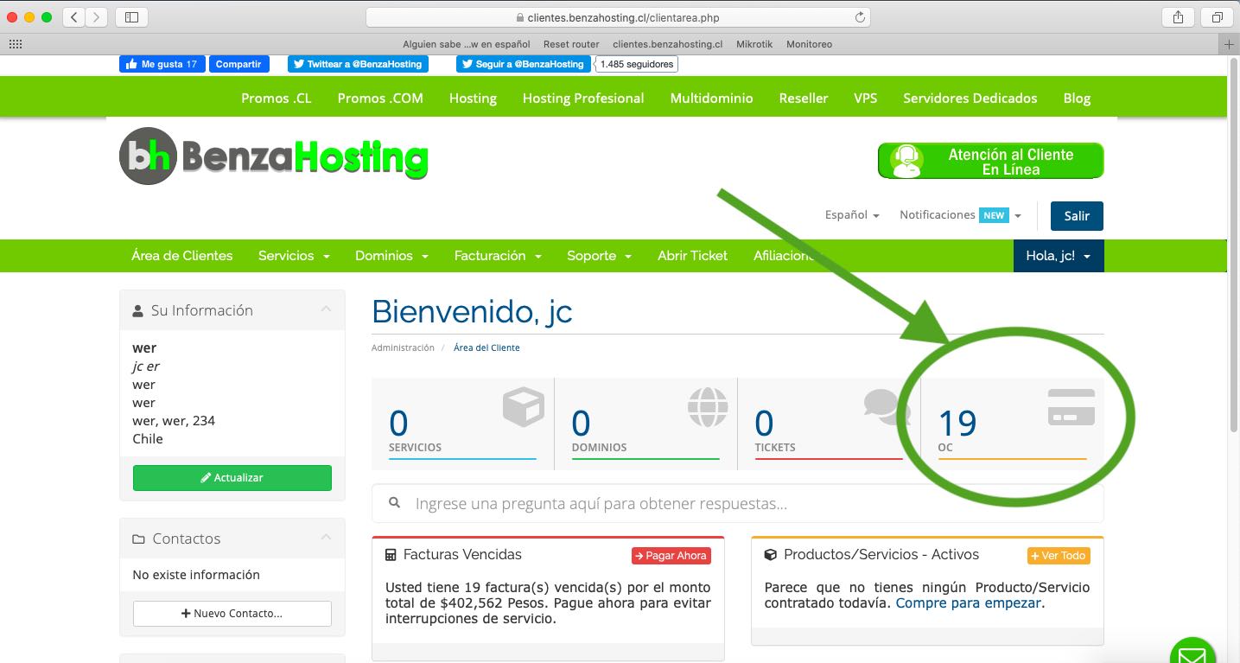The width and height of the screenshot is (1240, 663).
Task: Expand the Facturación menu
Action: coord(498,256)
